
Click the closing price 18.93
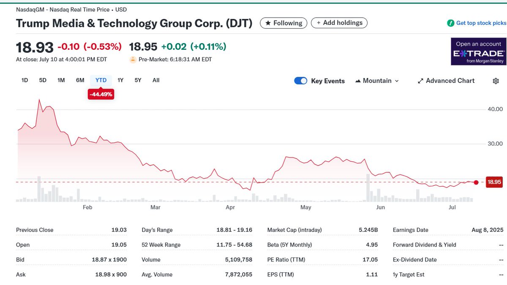(35, 47)
